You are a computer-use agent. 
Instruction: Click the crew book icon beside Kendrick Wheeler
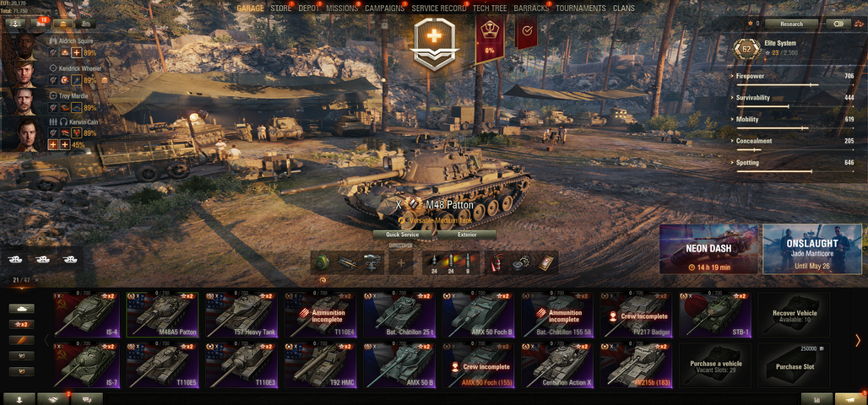(x=104, y=80)
